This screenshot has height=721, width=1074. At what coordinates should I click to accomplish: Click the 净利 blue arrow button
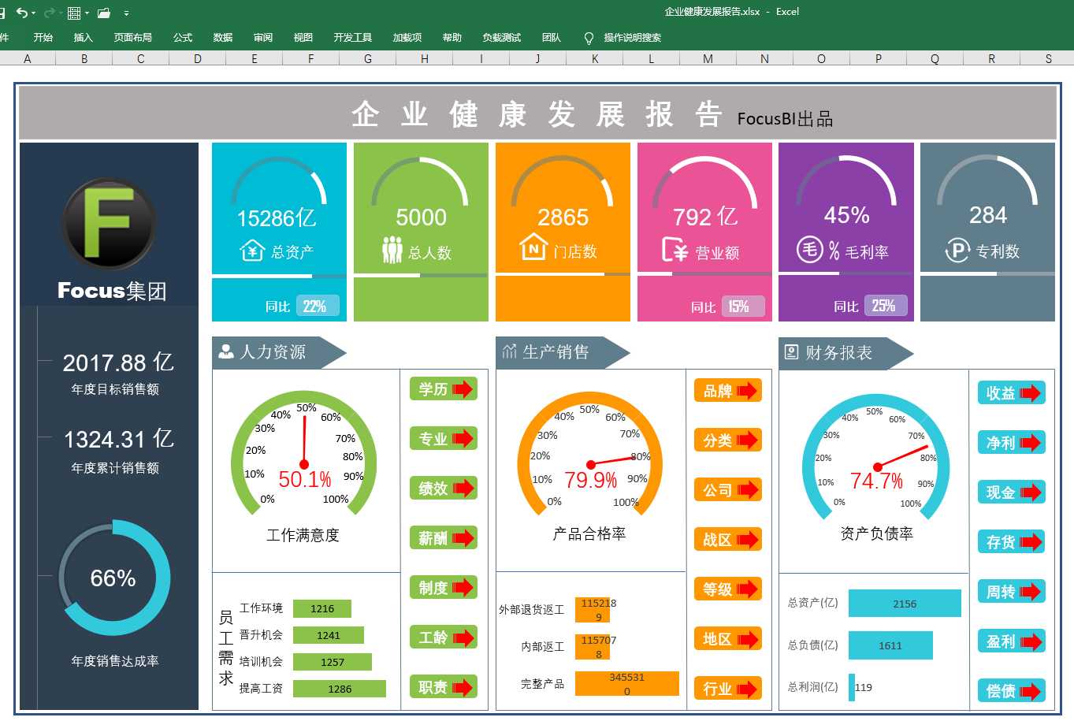tap(1012, 442)
